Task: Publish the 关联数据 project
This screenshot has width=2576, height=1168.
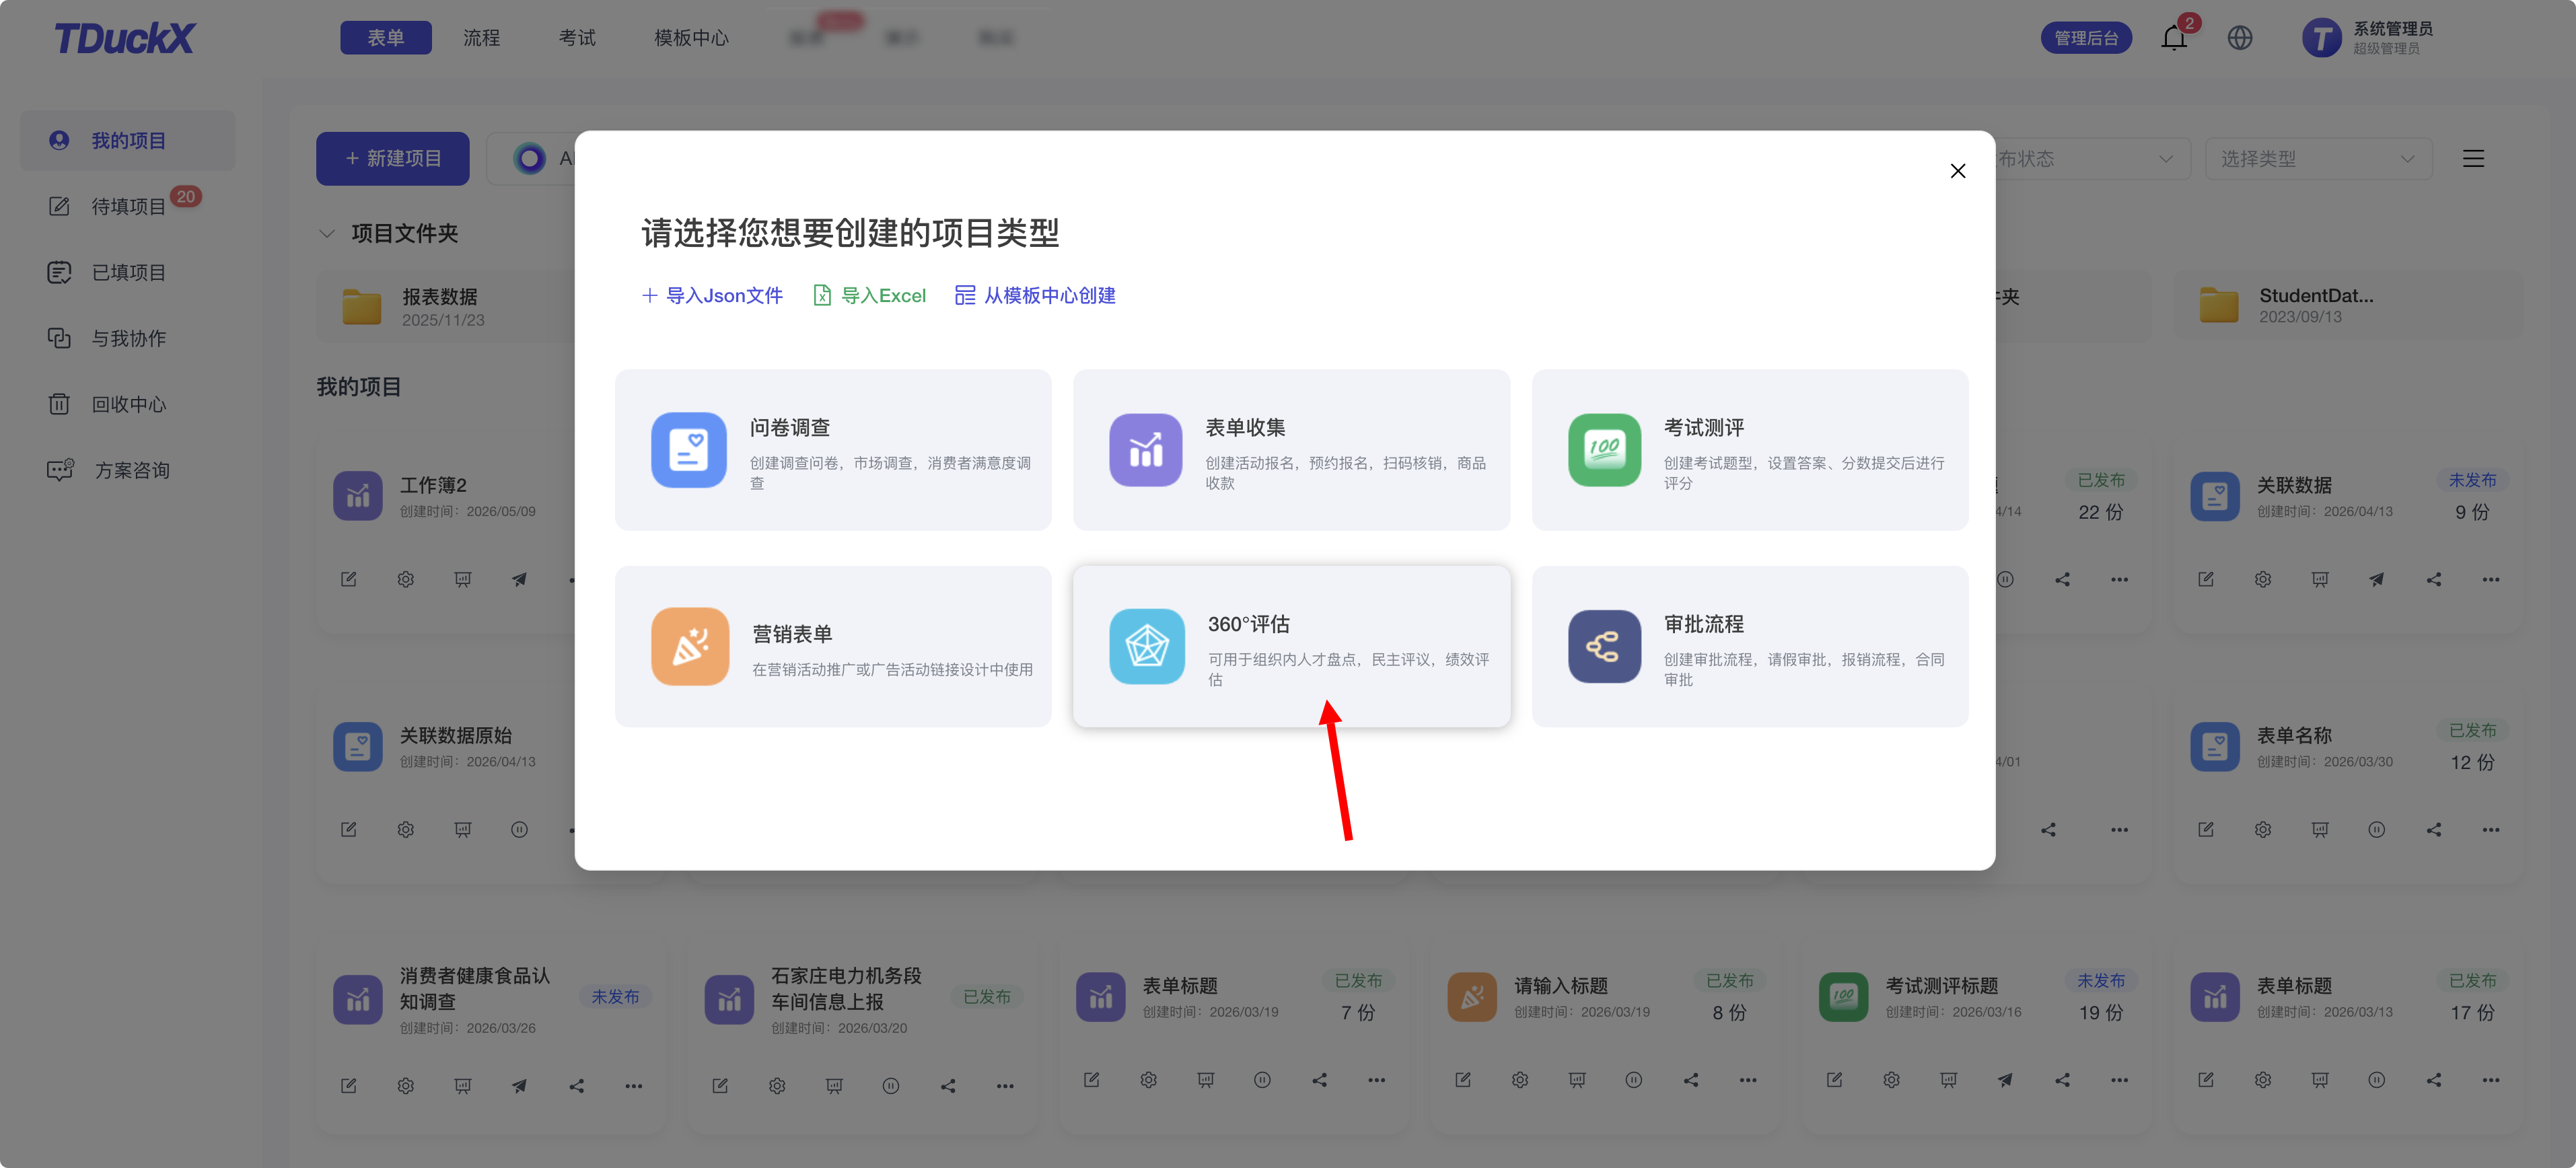Action: (x=2376, y=580)
